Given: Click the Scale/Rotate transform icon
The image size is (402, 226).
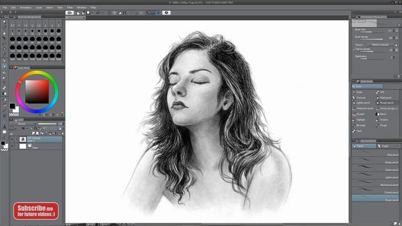Looking at the screenshot, I should [x=124, y=13].
